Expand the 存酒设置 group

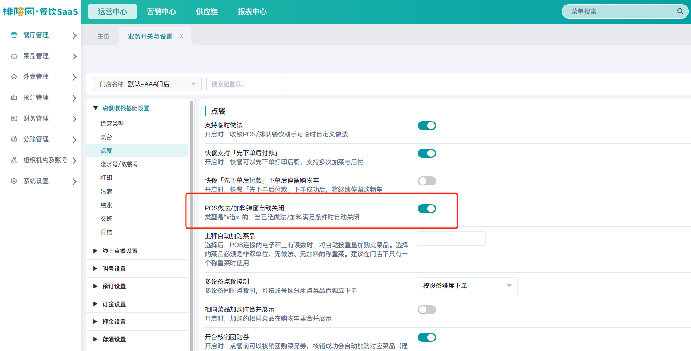(95, 339)
